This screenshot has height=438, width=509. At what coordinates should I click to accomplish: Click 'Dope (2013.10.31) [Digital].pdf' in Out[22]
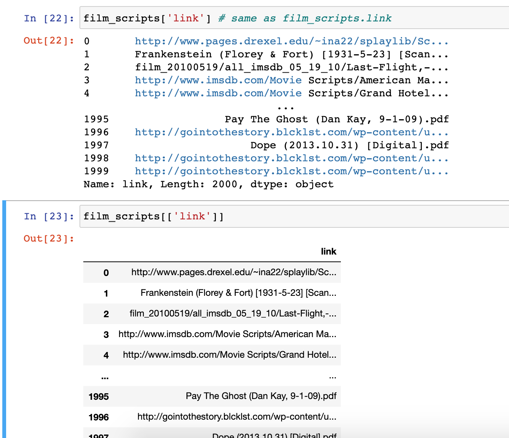350,145
